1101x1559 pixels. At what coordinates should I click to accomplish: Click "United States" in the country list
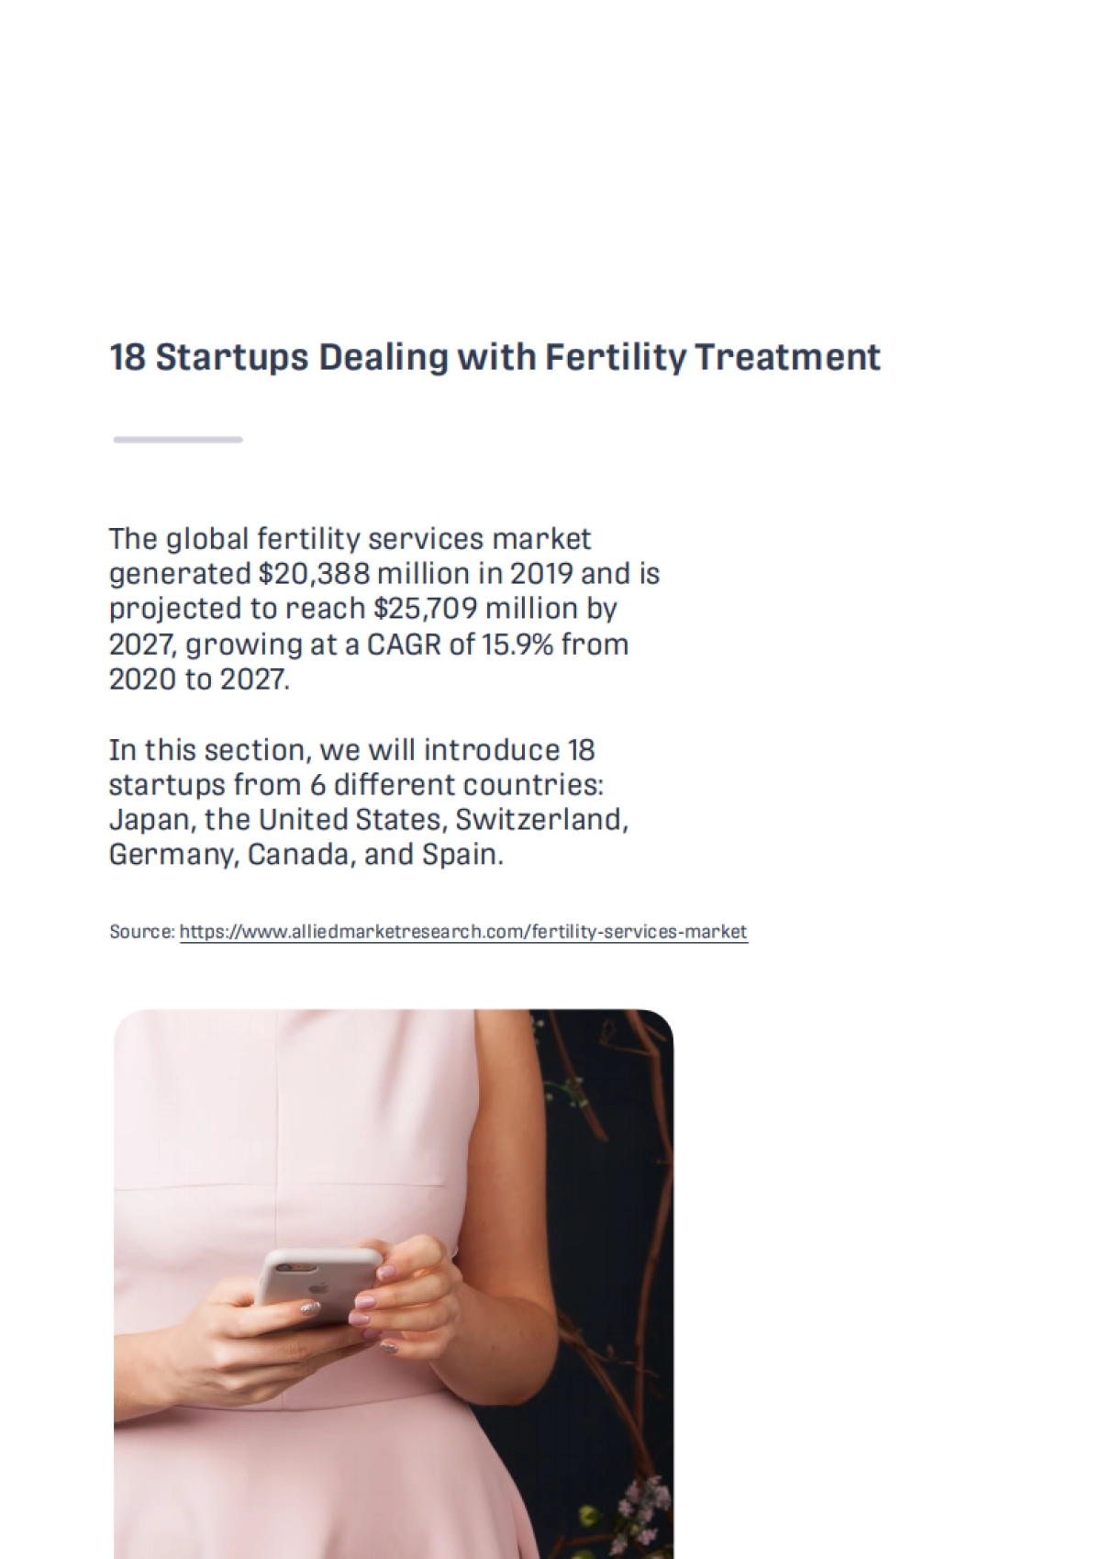coord(352,819)
